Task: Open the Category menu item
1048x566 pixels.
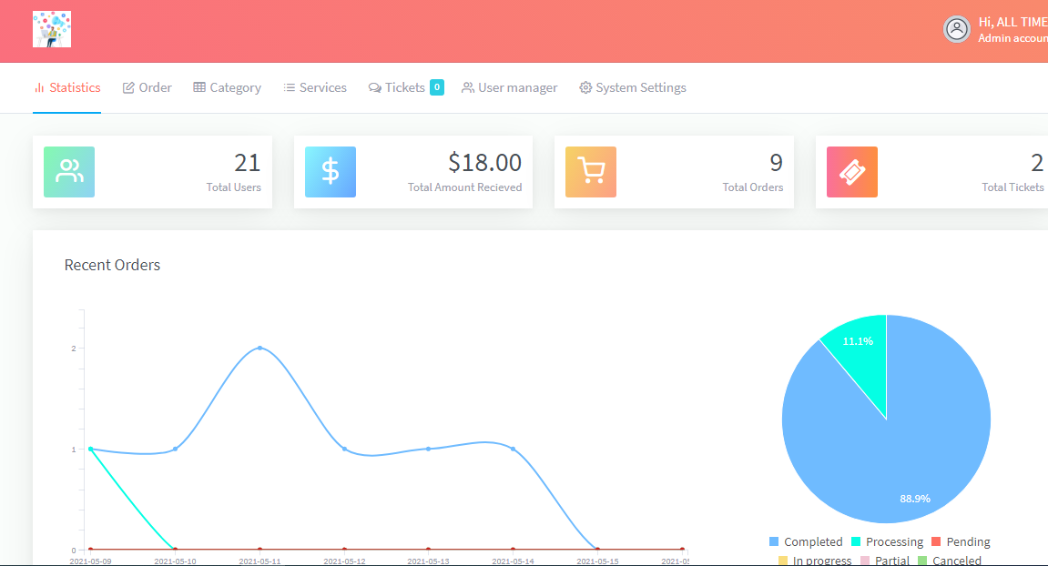Action: coord(227,87)
